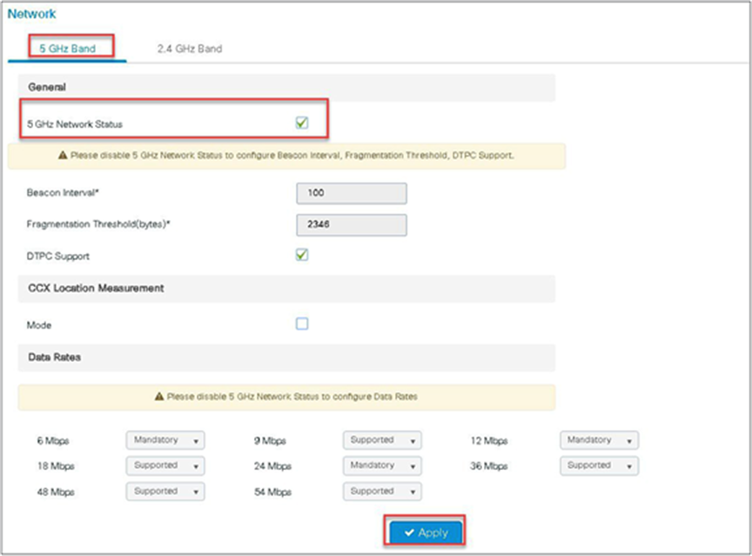Click the '9 Mbps' label
This screenshot has height=556, width=752.
pyautogui.click(x=270, y=440)
